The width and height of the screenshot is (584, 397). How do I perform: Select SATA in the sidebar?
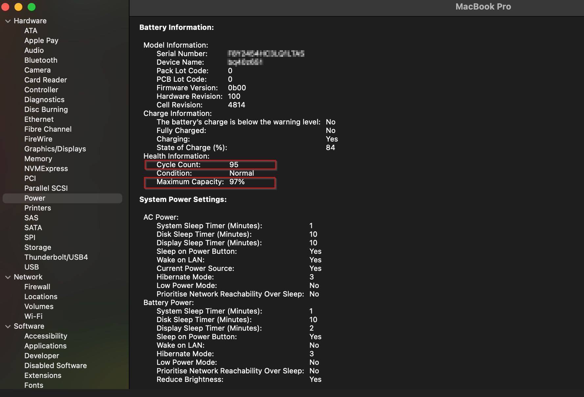[33, 228]
